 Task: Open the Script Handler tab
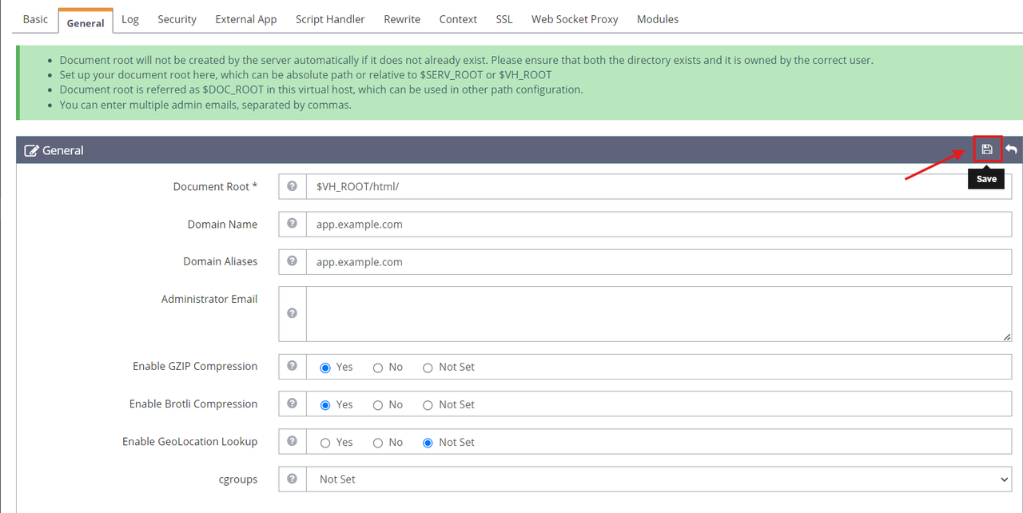pyautogui.click(x=330, y=19)
